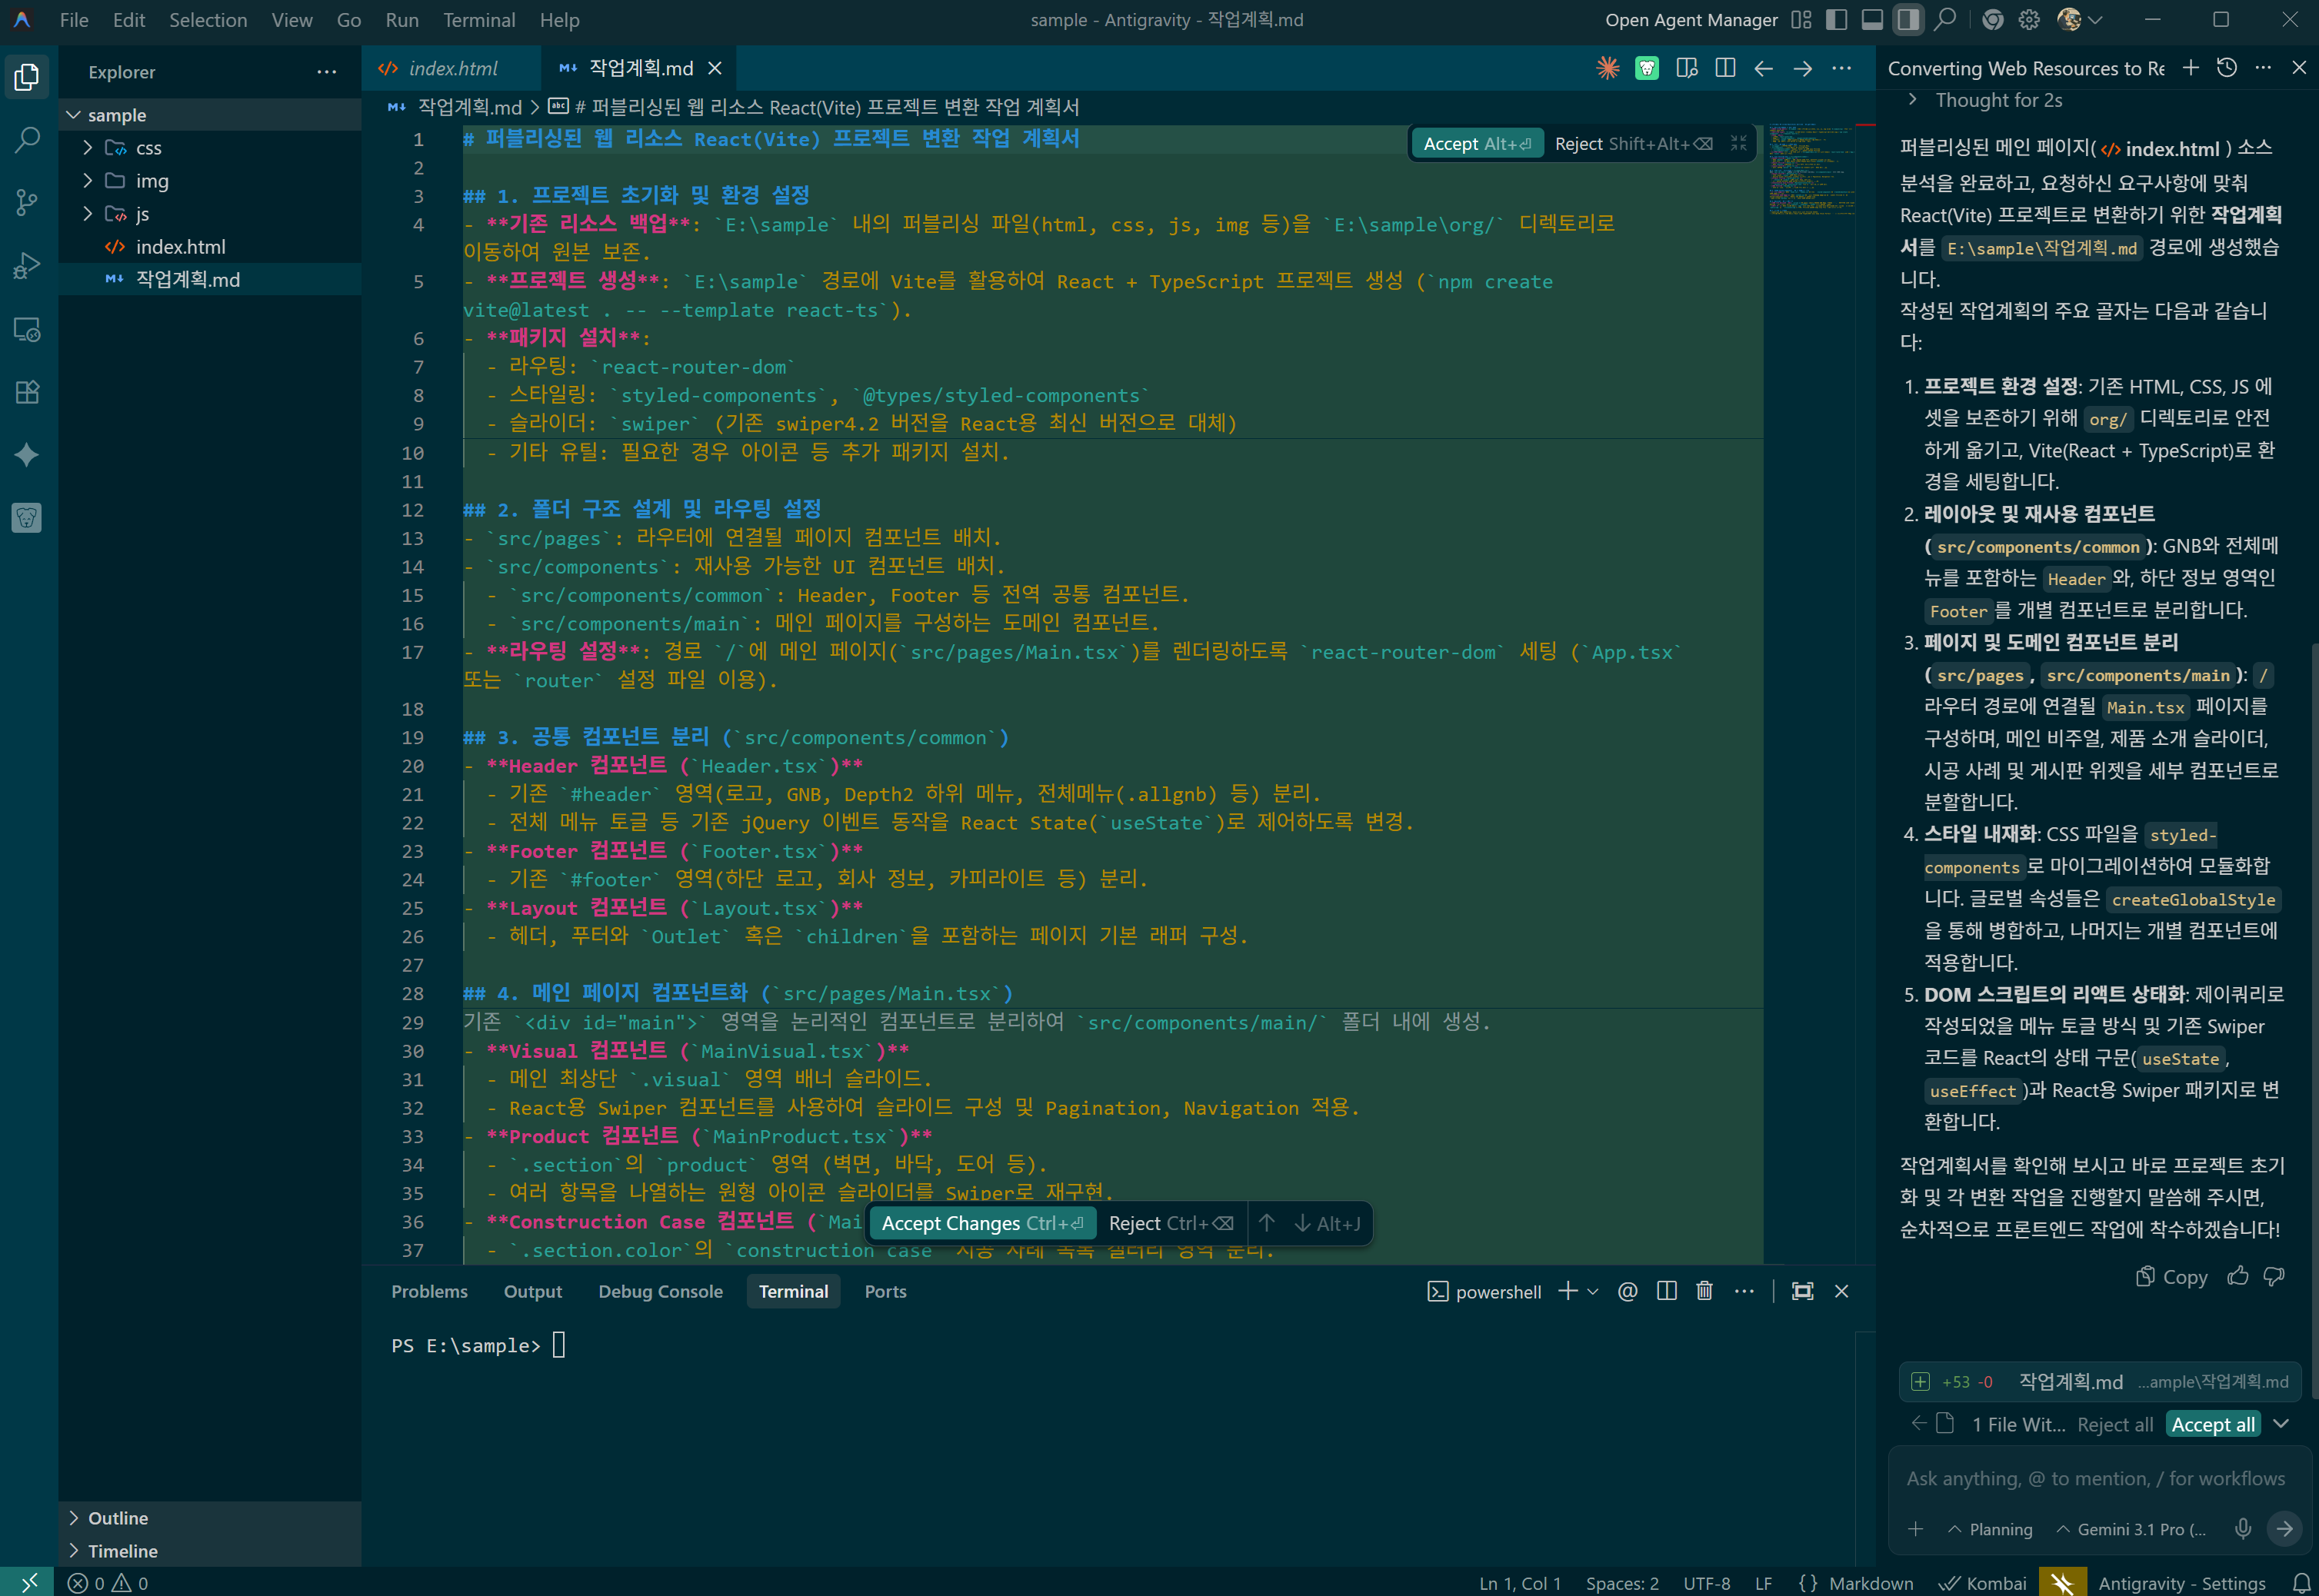Click Reject all in agent panel
This screenshot has width=2319, height=1596.
click(2114, 1424)
